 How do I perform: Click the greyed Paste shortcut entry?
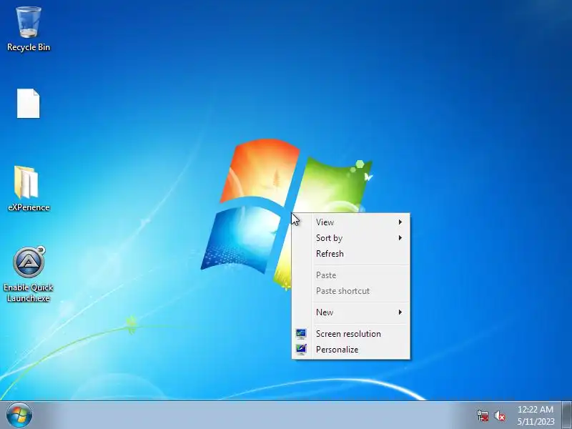(x=351, y=291)
